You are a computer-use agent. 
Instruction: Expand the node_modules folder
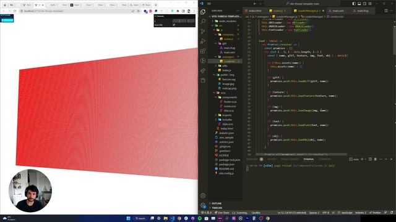pos(225,21)
